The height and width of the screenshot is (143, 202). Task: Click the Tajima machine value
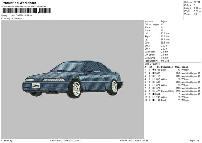click(x=164, y=21)
